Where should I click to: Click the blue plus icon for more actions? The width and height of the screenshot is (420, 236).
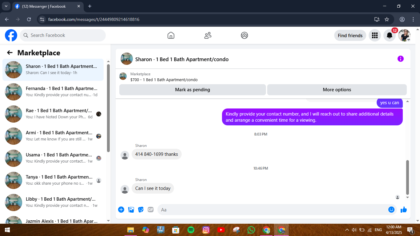tap(121, 210)
